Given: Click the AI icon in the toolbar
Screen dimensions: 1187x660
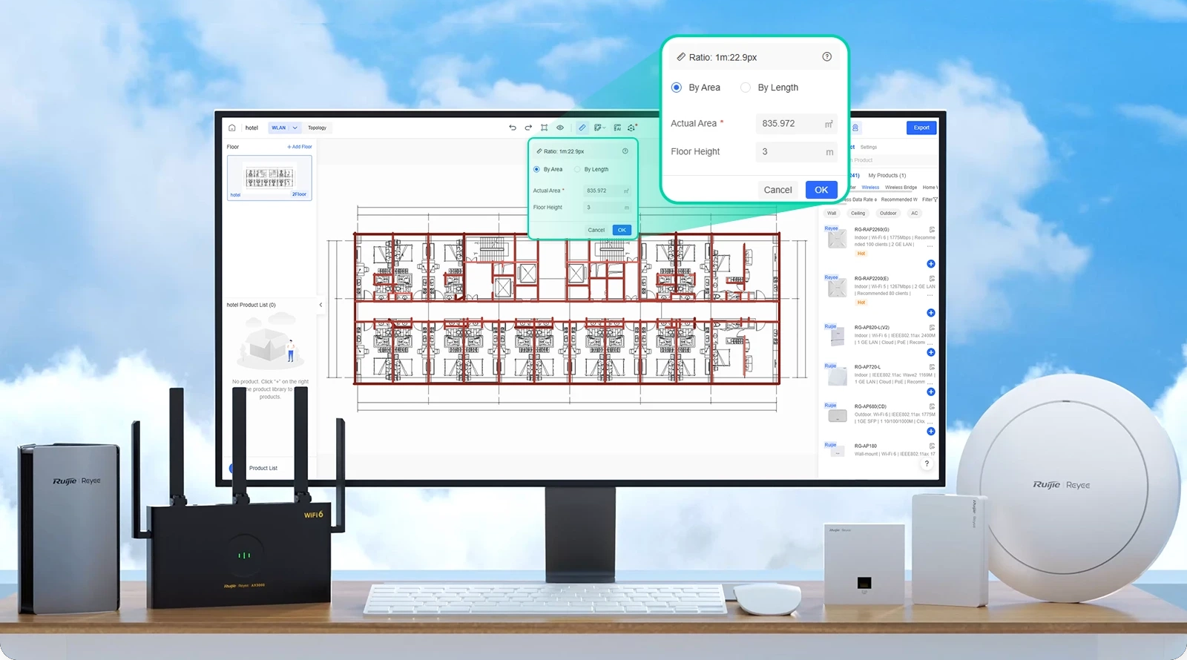Looking at the screenshot, I should [x=617, y=128].
